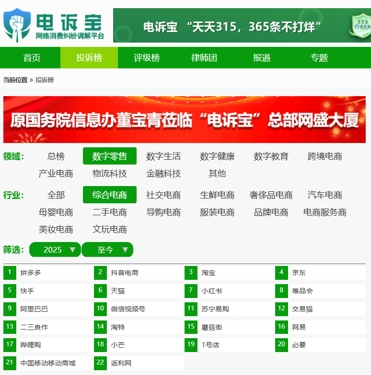
Task: Select 奢侈品电商 industry filter
Action: 271,195
